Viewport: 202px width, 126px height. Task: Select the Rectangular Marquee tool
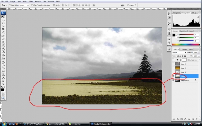click(3, 20)
